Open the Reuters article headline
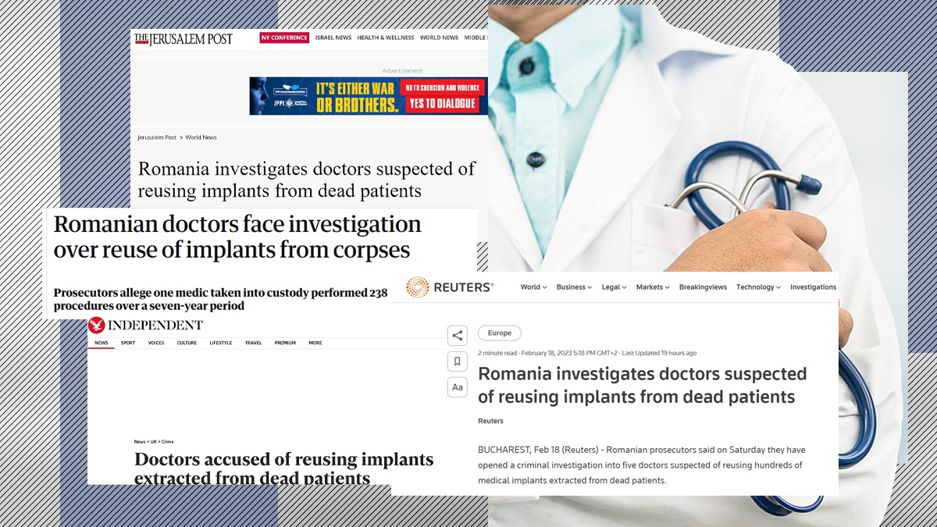Viewport: 937px width, 527px height. [x=642, y=386]
